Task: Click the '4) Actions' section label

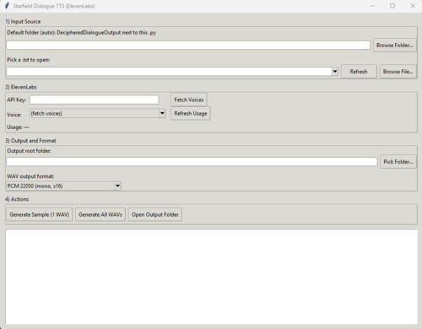Action: (17, 199)
